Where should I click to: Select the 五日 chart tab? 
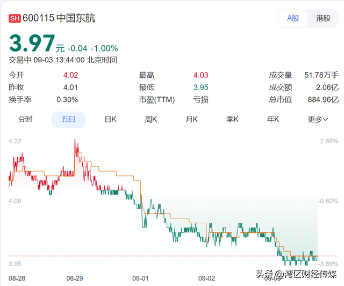tap(68, 120)
